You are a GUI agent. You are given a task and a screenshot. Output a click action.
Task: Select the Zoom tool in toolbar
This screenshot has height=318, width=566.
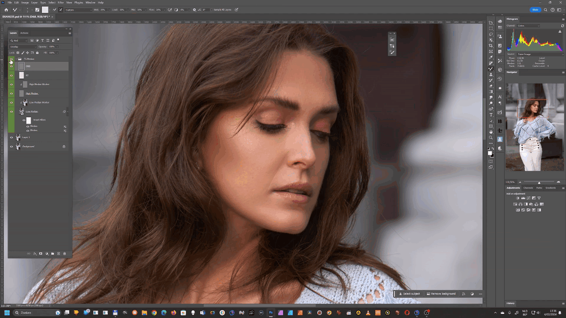tap(491, 137)
